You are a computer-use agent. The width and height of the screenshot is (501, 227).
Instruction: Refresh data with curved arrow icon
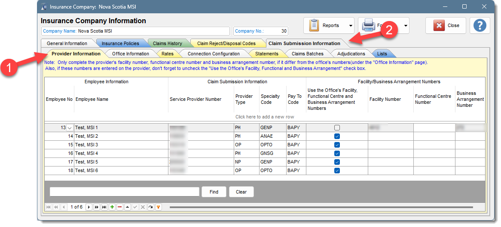coord(150,207)
